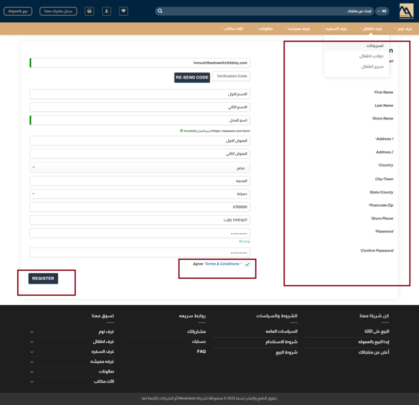Click the Verification Code input field
Viewport: 419px width, 405px height.
231,76
